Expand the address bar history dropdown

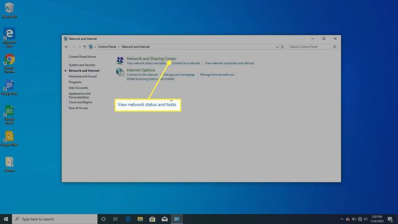coord(277,47)
